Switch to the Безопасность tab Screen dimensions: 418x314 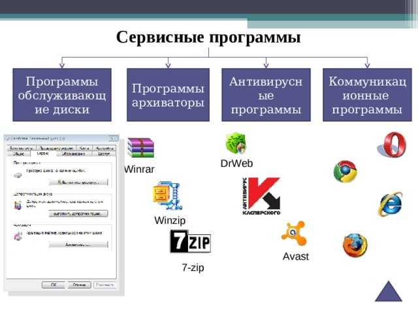[22, 148]
